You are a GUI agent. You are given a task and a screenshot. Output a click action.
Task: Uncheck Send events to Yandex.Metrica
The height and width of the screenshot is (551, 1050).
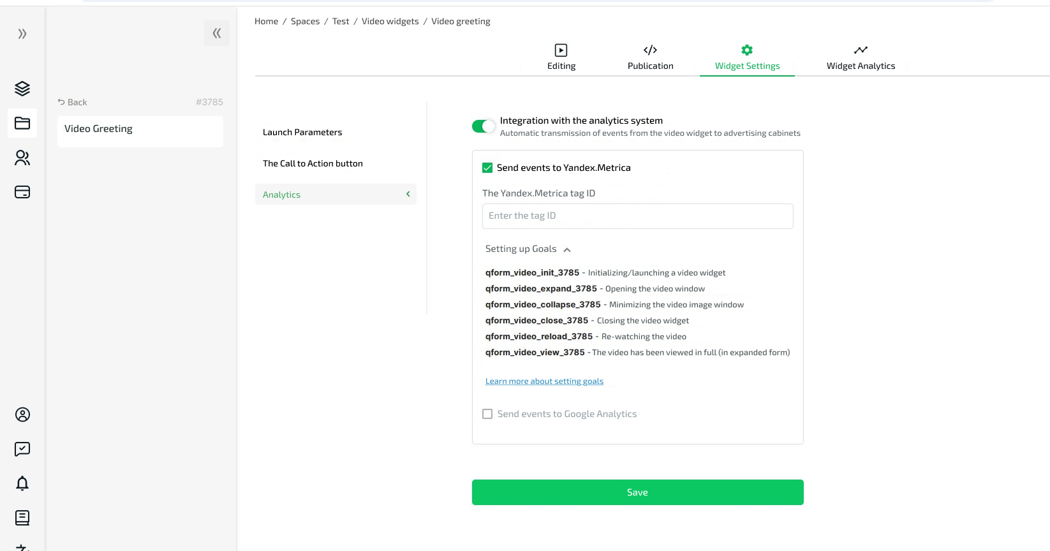click(x=487, y=168)
